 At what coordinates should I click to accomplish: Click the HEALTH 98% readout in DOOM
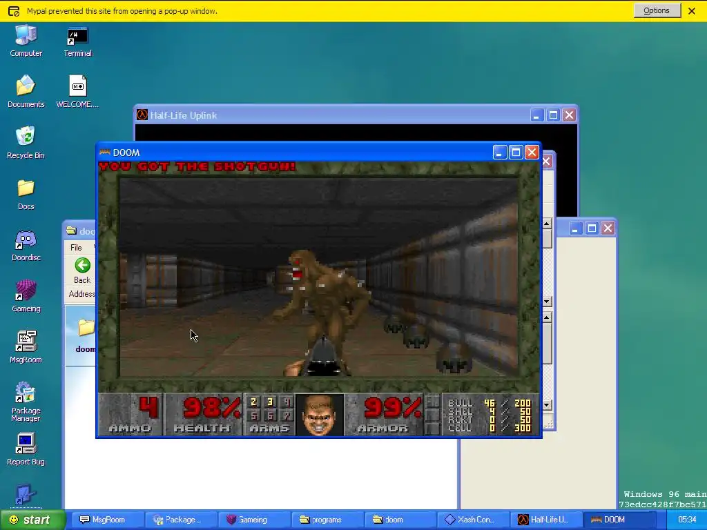[204, 415]
